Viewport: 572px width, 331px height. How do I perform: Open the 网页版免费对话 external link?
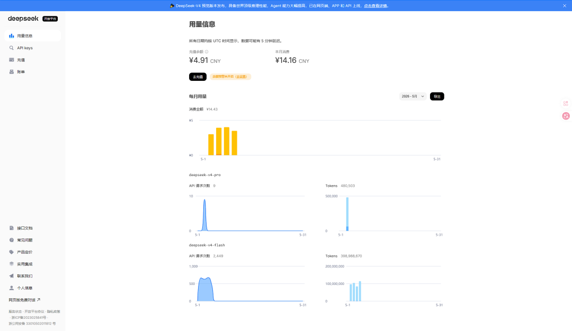pyautogui.click(x=24, y=300)
